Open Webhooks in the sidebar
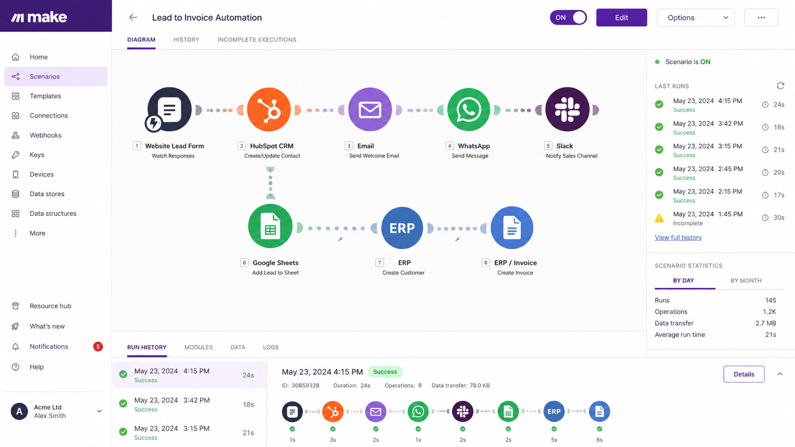 (x=56, y=135)
